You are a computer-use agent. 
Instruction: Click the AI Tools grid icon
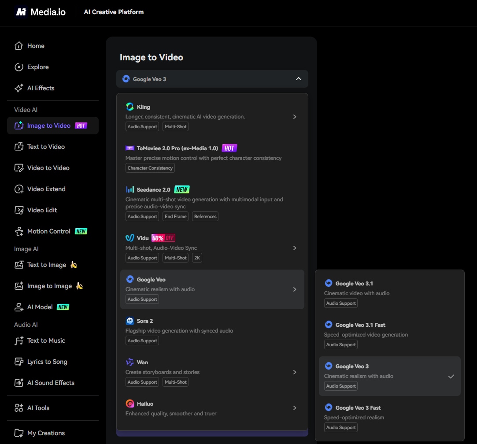(x=19, y=408)
